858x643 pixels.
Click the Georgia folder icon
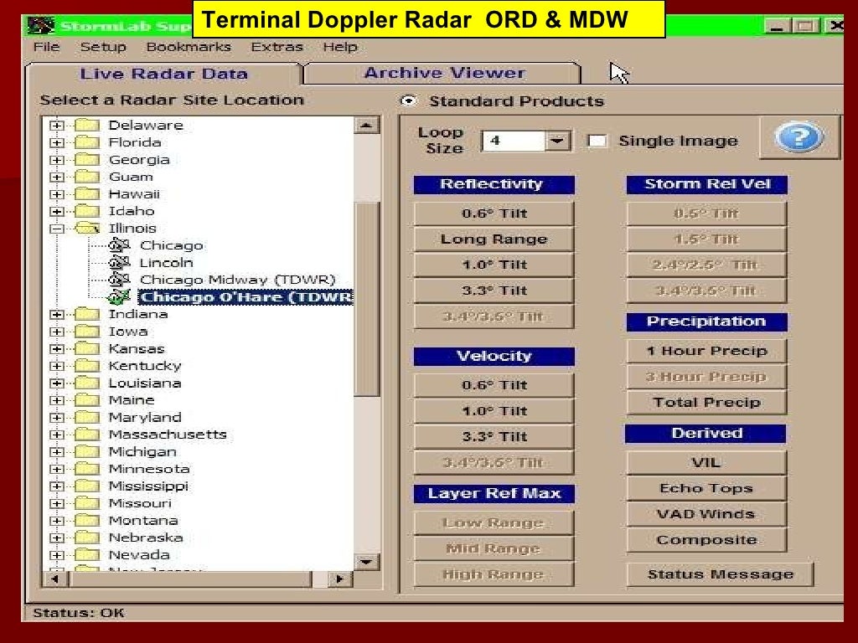click(x=87, y=159)
